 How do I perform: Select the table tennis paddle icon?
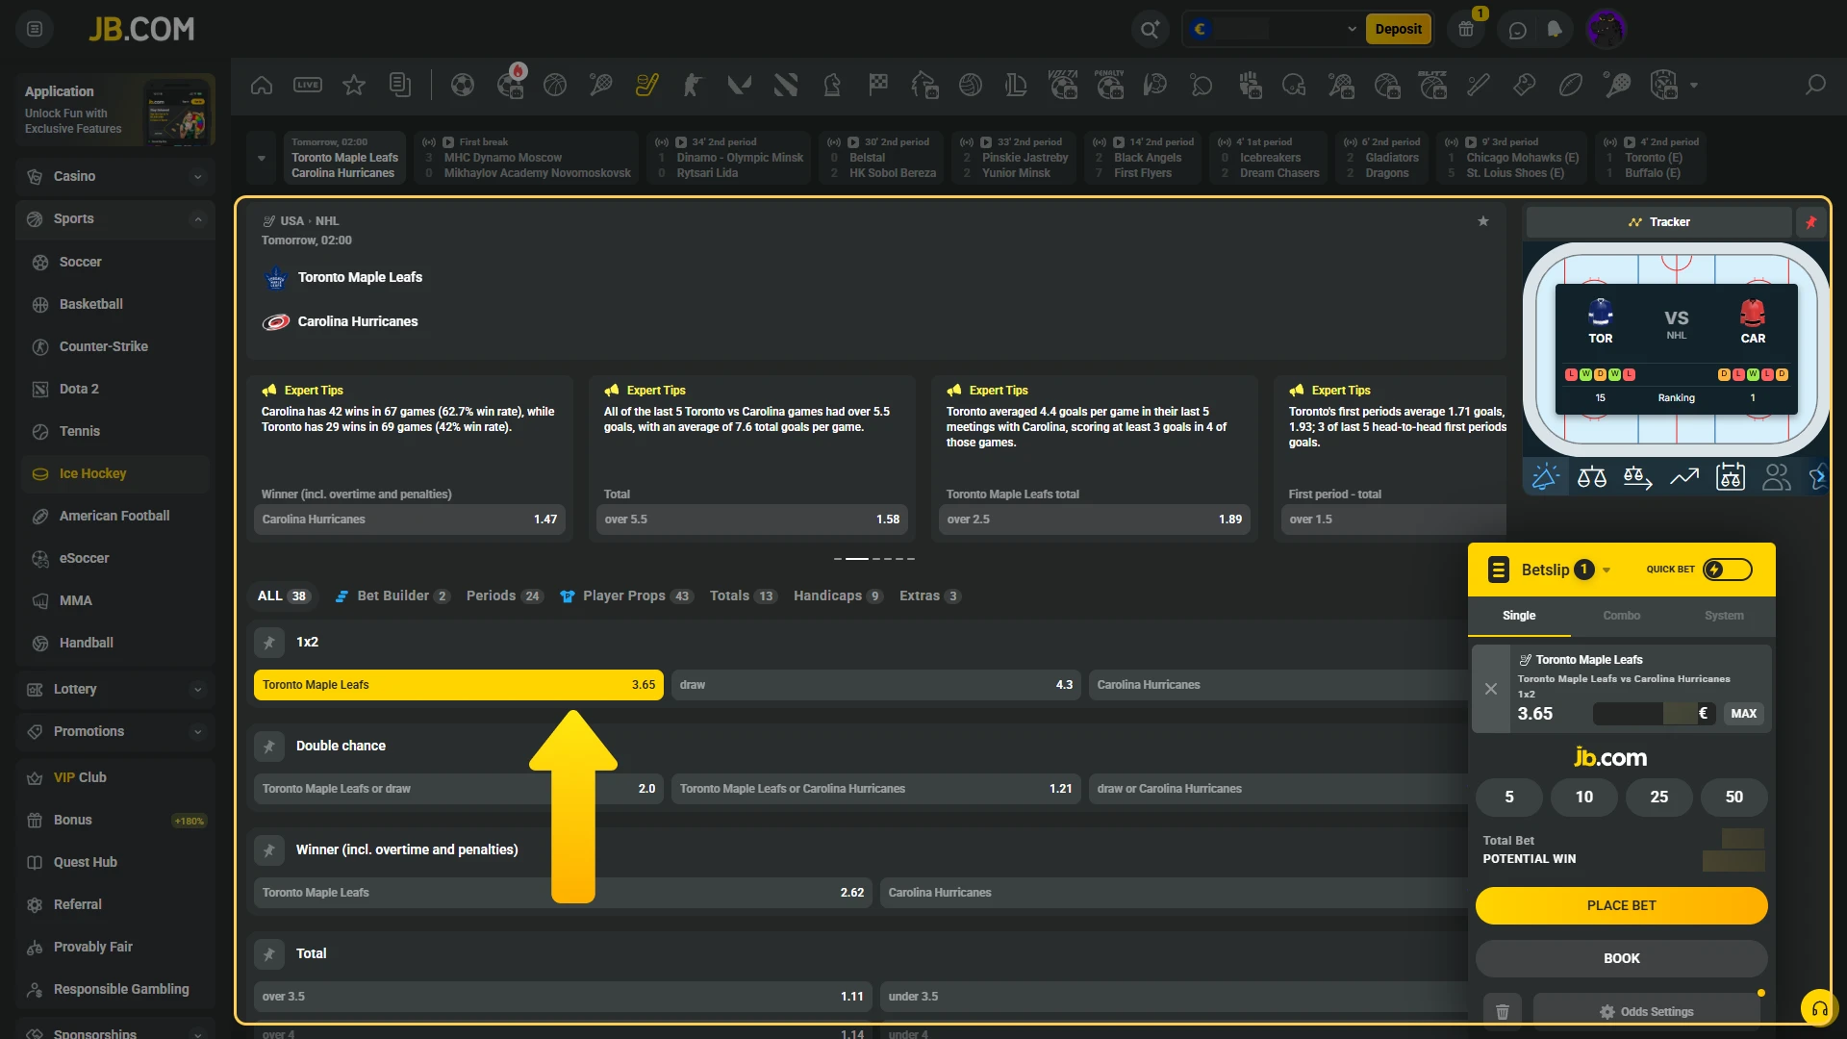pos(1202,86)
